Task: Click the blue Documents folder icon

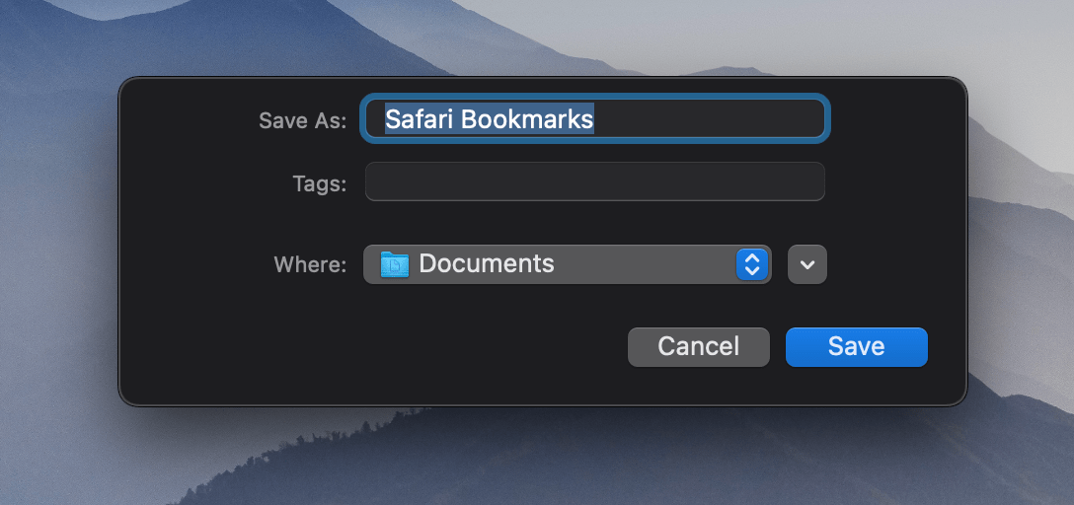Action: pos(395,264)
